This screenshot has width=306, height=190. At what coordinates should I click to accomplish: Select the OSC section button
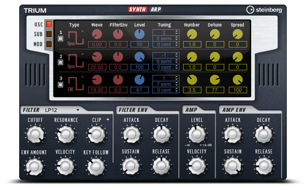pyautogui.click(x=49, y=24)
